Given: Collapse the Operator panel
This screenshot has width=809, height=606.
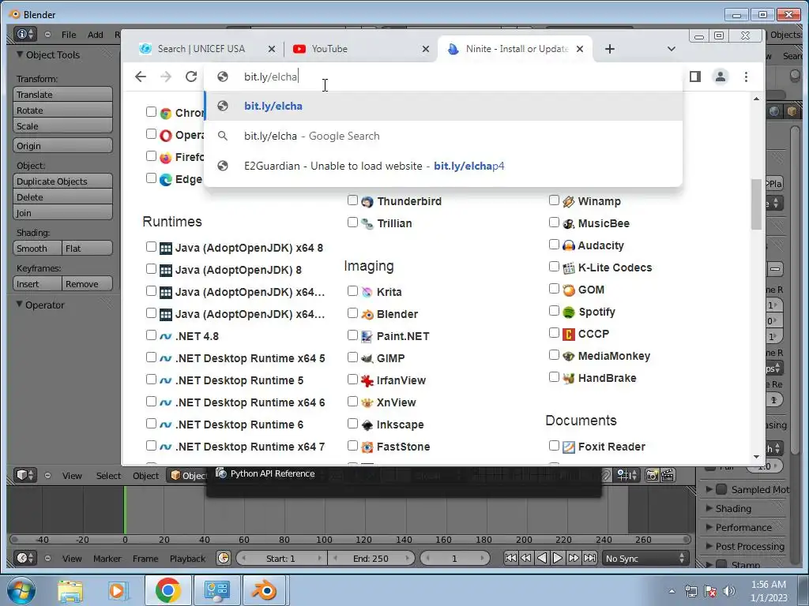Looking at the screenshot, I should coord(20,304).
